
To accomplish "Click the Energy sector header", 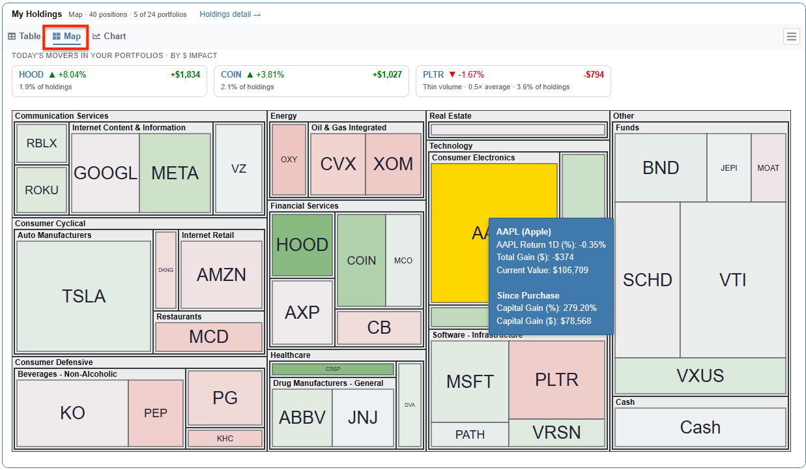I will tap(283, 116).
